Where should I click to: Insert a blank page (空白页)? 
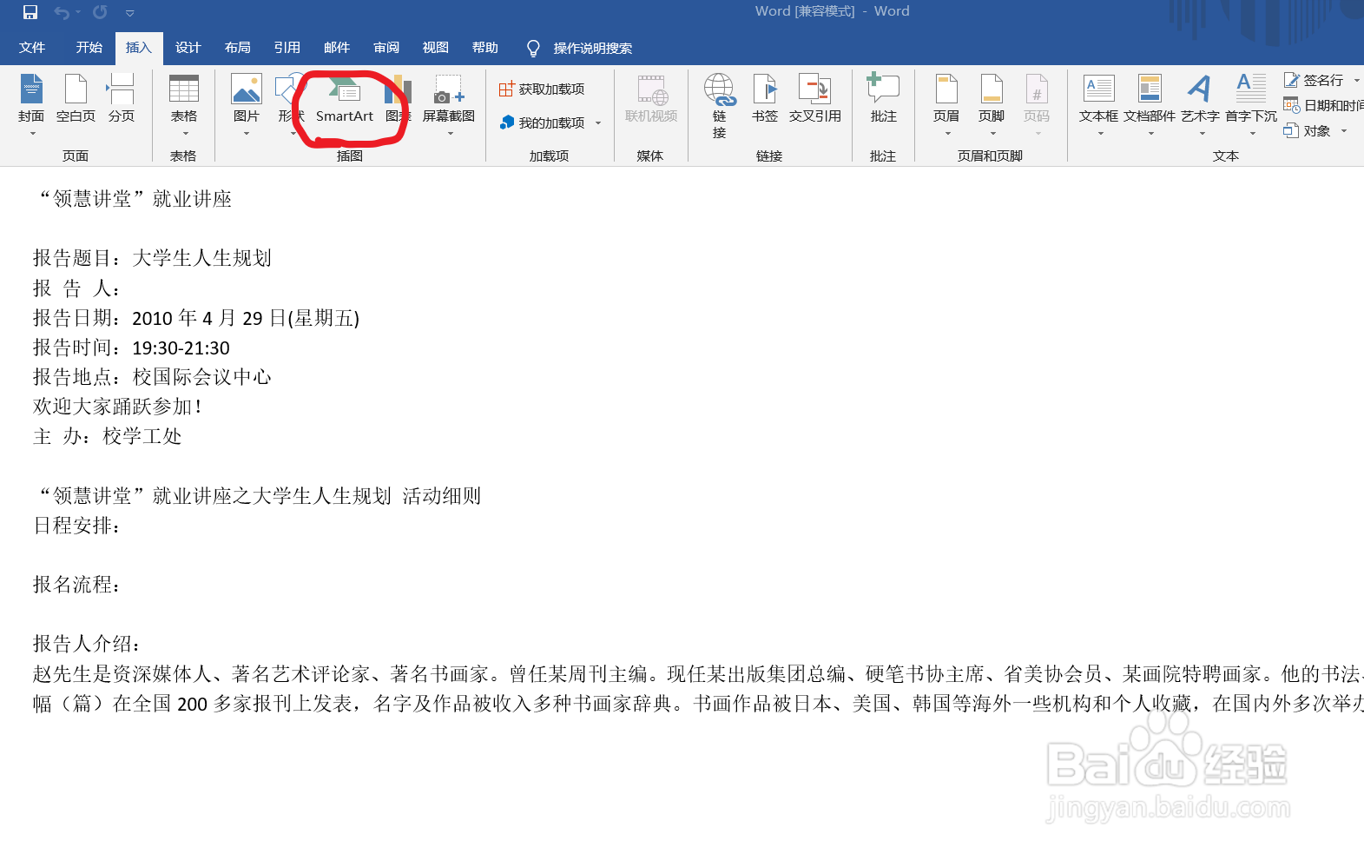tap(76, 99)
